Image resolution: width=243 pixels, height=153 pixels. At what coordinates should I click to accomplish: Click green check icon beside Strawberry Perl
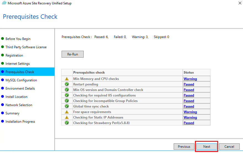pyautogui.click(x=67, y=123)
